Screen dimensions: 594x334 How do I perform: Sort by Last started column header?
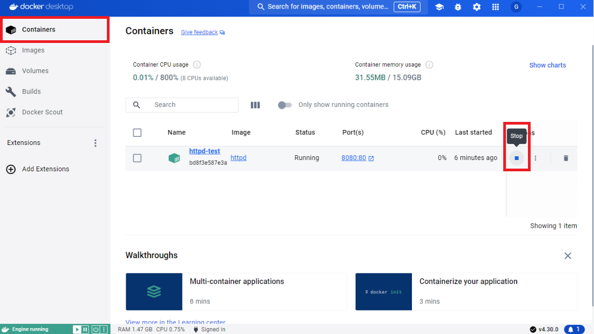point(474,132)
